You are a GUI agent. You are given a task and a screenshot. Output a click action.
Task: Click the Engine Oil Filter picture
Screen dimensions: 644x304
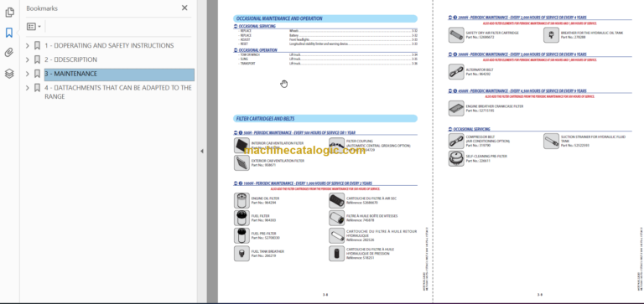[x=241, y=201]
